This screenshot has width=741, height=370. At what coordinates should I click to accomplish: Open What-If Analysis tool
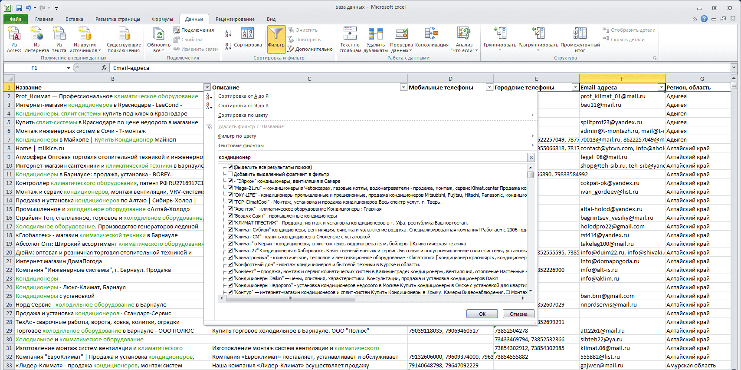464,40
